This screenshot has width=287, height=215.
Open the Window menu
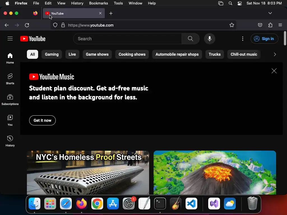135,3
